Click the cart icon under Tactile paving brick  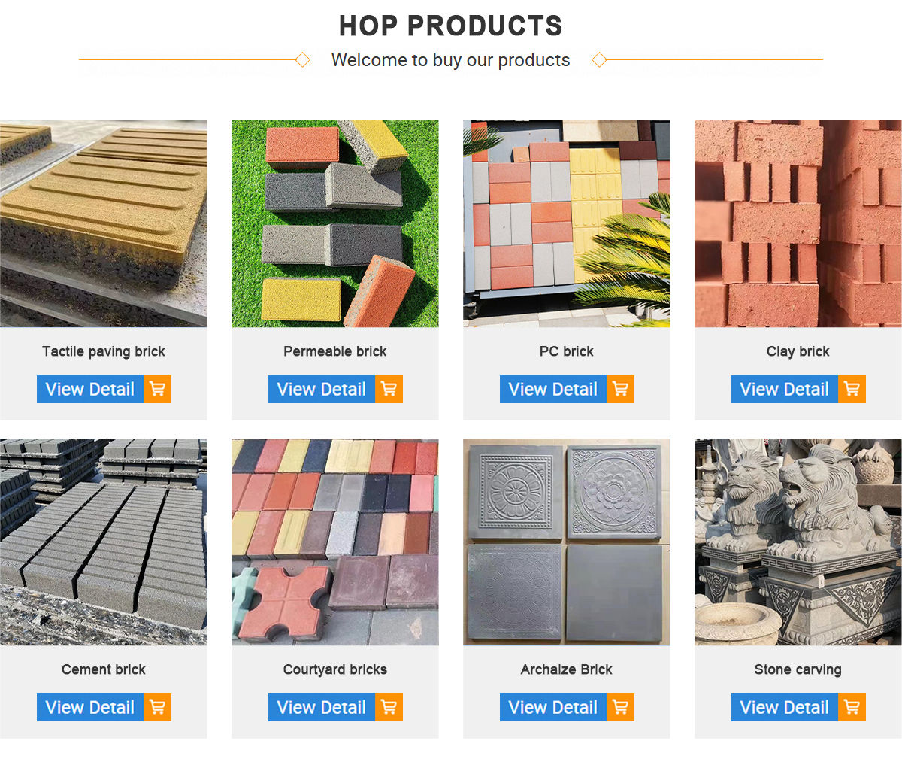(x=157, y=389)
